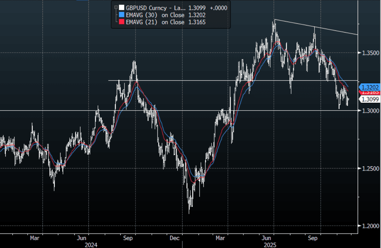Collapse the legend box expander icon

[x=116, y=7]
